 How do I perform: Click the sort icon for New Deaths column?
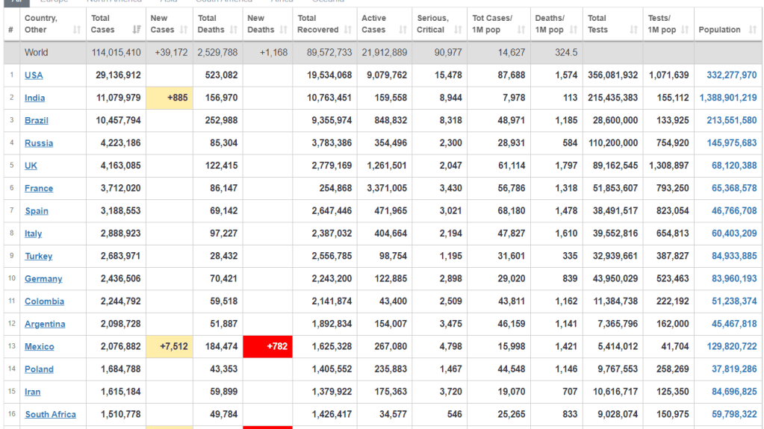click(282, 30)
